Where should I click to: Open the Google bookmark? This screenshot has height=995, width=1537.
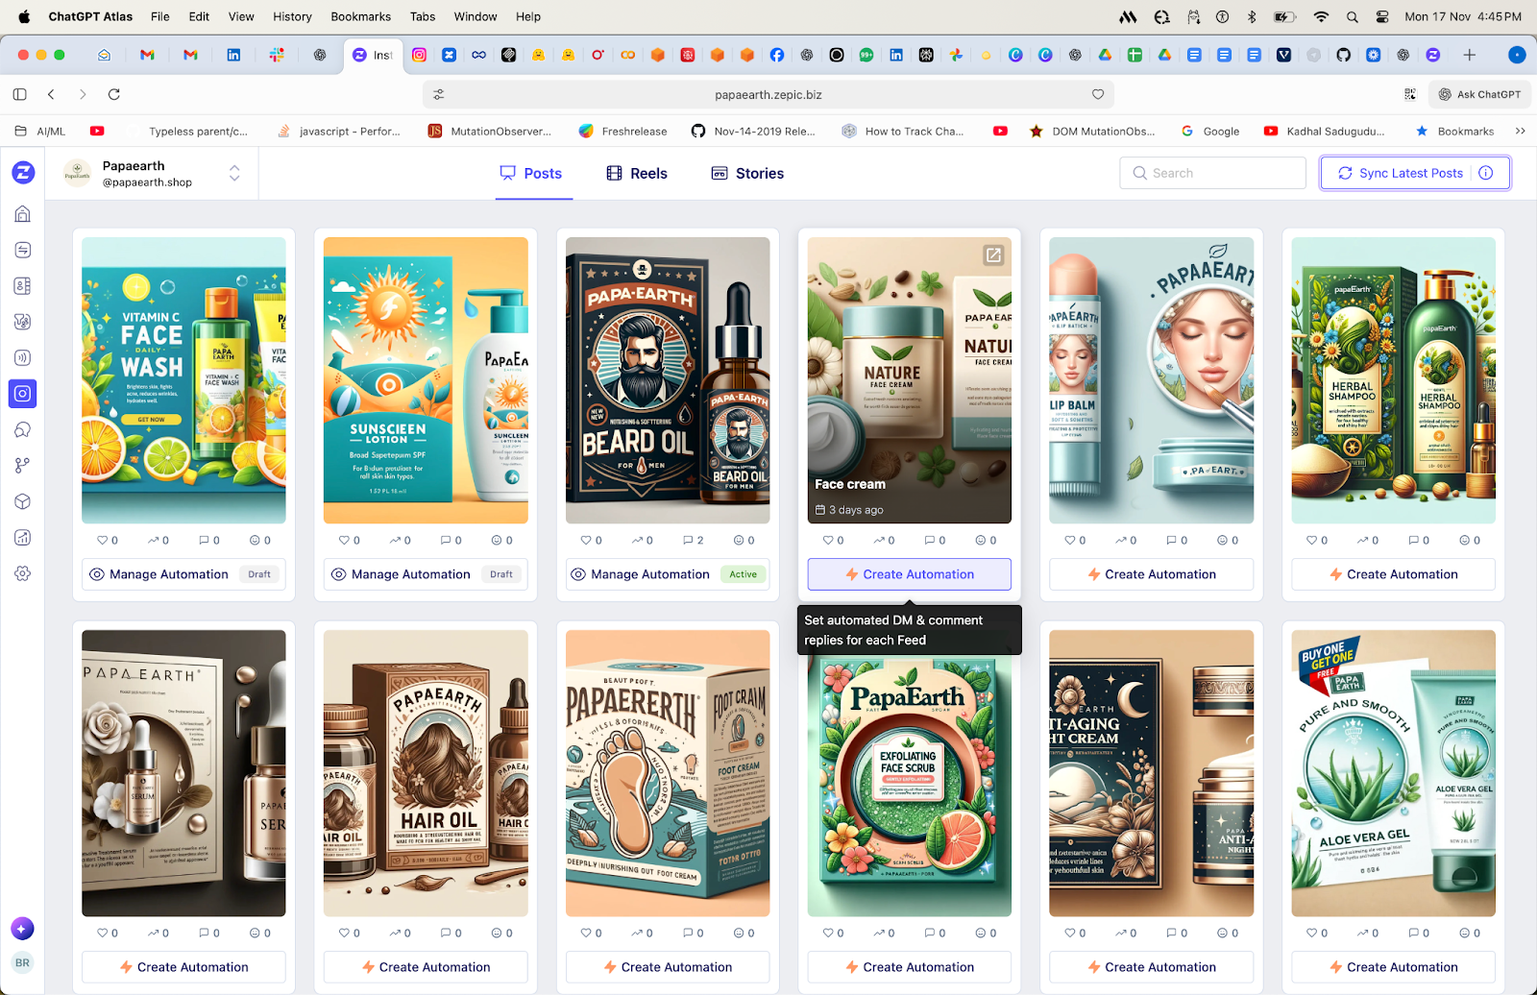point(1210,131)
